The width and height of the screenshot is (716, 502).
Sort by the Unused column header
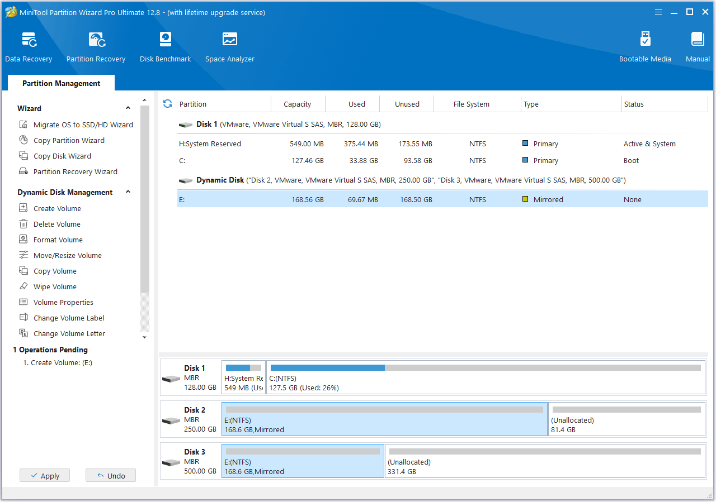[407, 104]
